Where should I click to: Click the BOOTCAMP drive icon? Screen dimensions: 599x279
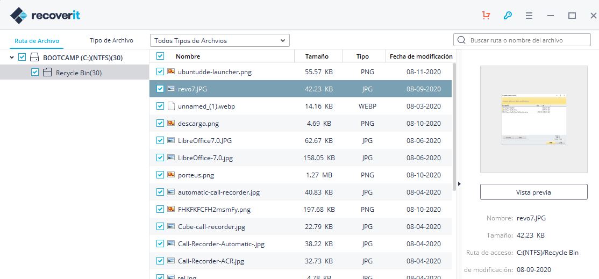[x=34, y=58]
